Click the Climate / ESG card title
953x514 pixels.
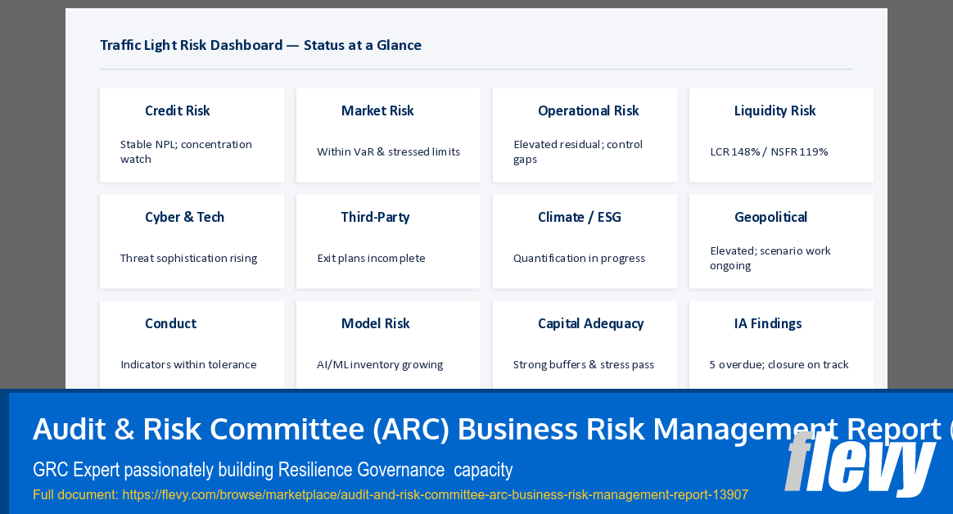pyautogui.click(x=579, y=217)
